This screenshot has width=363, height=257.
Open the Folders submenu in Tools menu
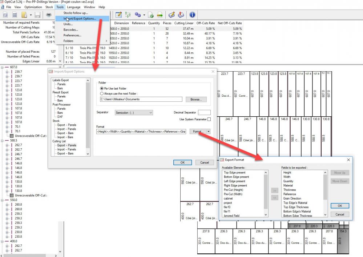[x=82, y=41]
